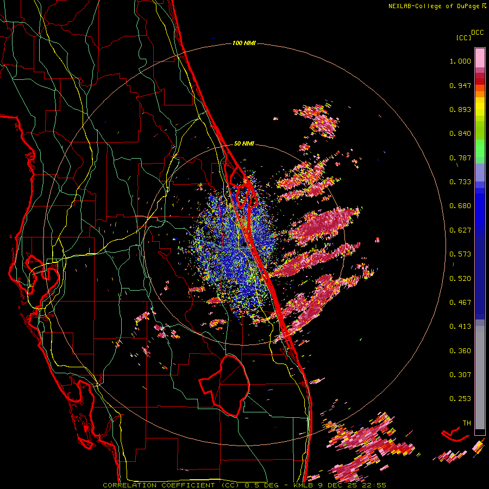The image size is (489, 489).
Task: Click the 50 NMI range ring label
Action: point(244,144)
